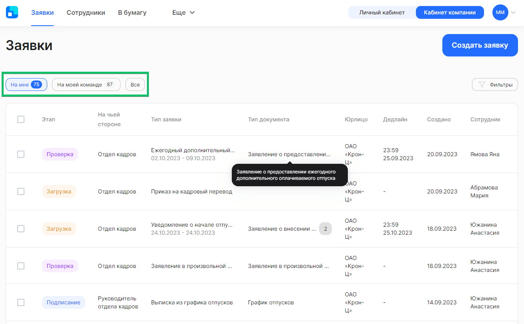Click the 2 documents badge in Южанина row

coord(325,229)
